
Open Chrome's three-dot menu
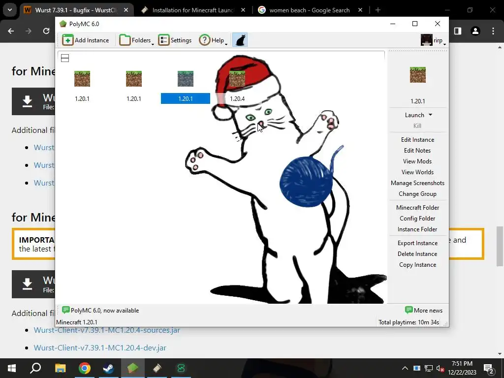(493, 31)
